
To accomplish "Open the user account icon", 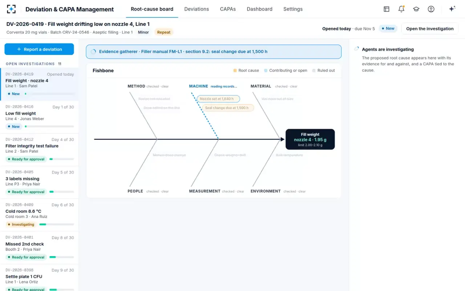I will coord(431,9).
